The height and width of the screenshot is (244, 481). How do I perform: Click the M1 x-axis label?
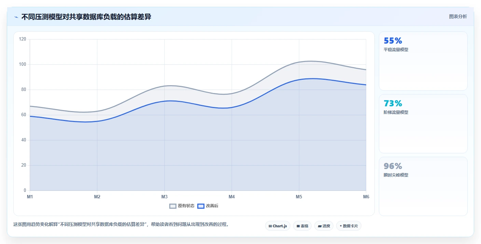pos(30,197)
